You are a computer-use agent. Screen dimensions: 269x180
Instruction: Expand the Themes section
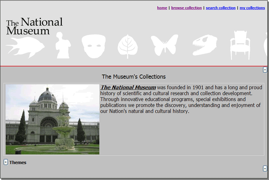(x=6, y=162)
